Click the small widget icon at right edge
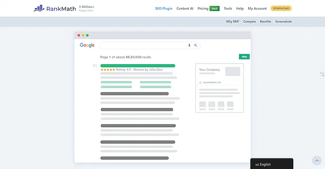 pyautogui.click(x=322, y=74)
